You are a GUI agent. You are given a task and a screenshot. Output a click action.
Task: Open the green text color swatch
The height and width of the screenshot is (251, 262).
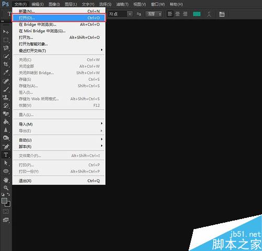click(196, 14)
